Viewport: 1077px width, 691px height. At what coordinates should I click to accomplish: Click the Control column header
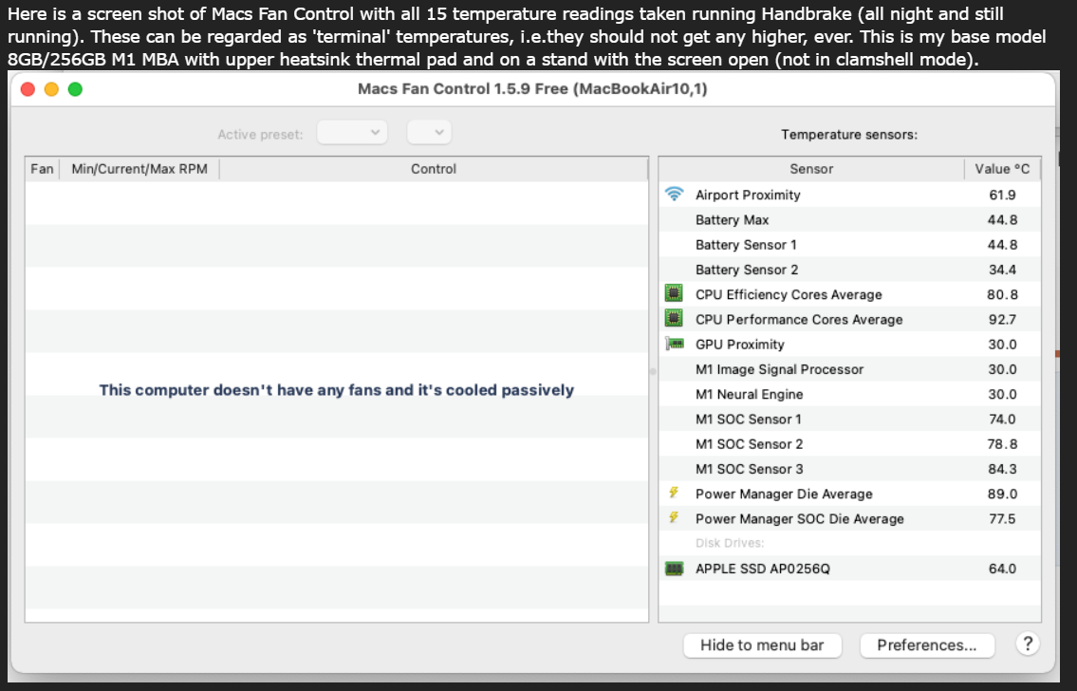click(434, 169)
